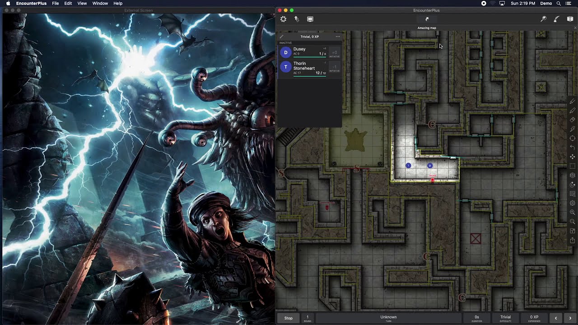
Task: Click the 0s duration box
Action: click(477, 318)
